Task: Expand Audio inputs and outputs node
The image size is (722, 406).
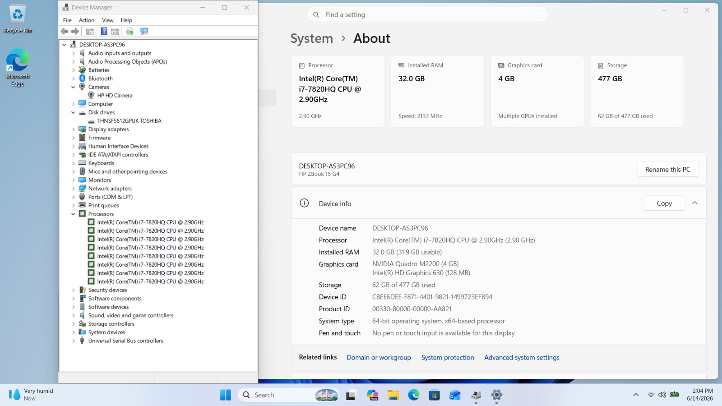Action: [74, 53]
